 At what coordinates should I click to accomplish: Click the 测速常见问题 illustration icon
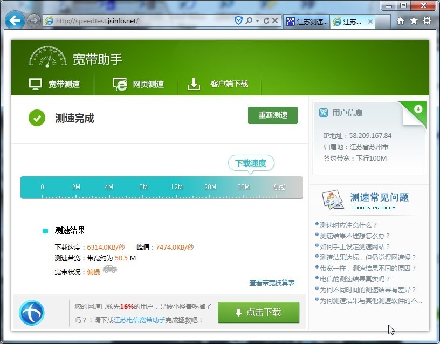pos(333,199)
